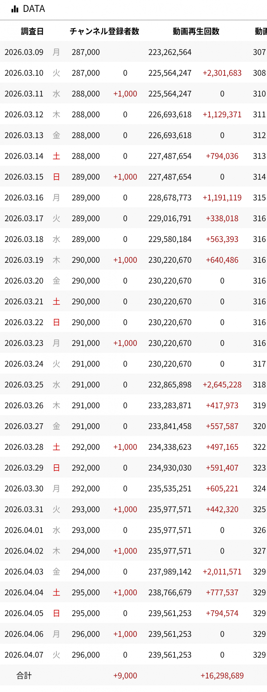Click the +2,011,571 view increase value
Image resolution: width=267 pixels, height=692 pixels.
pyautogui.click(x=222, y=572)
